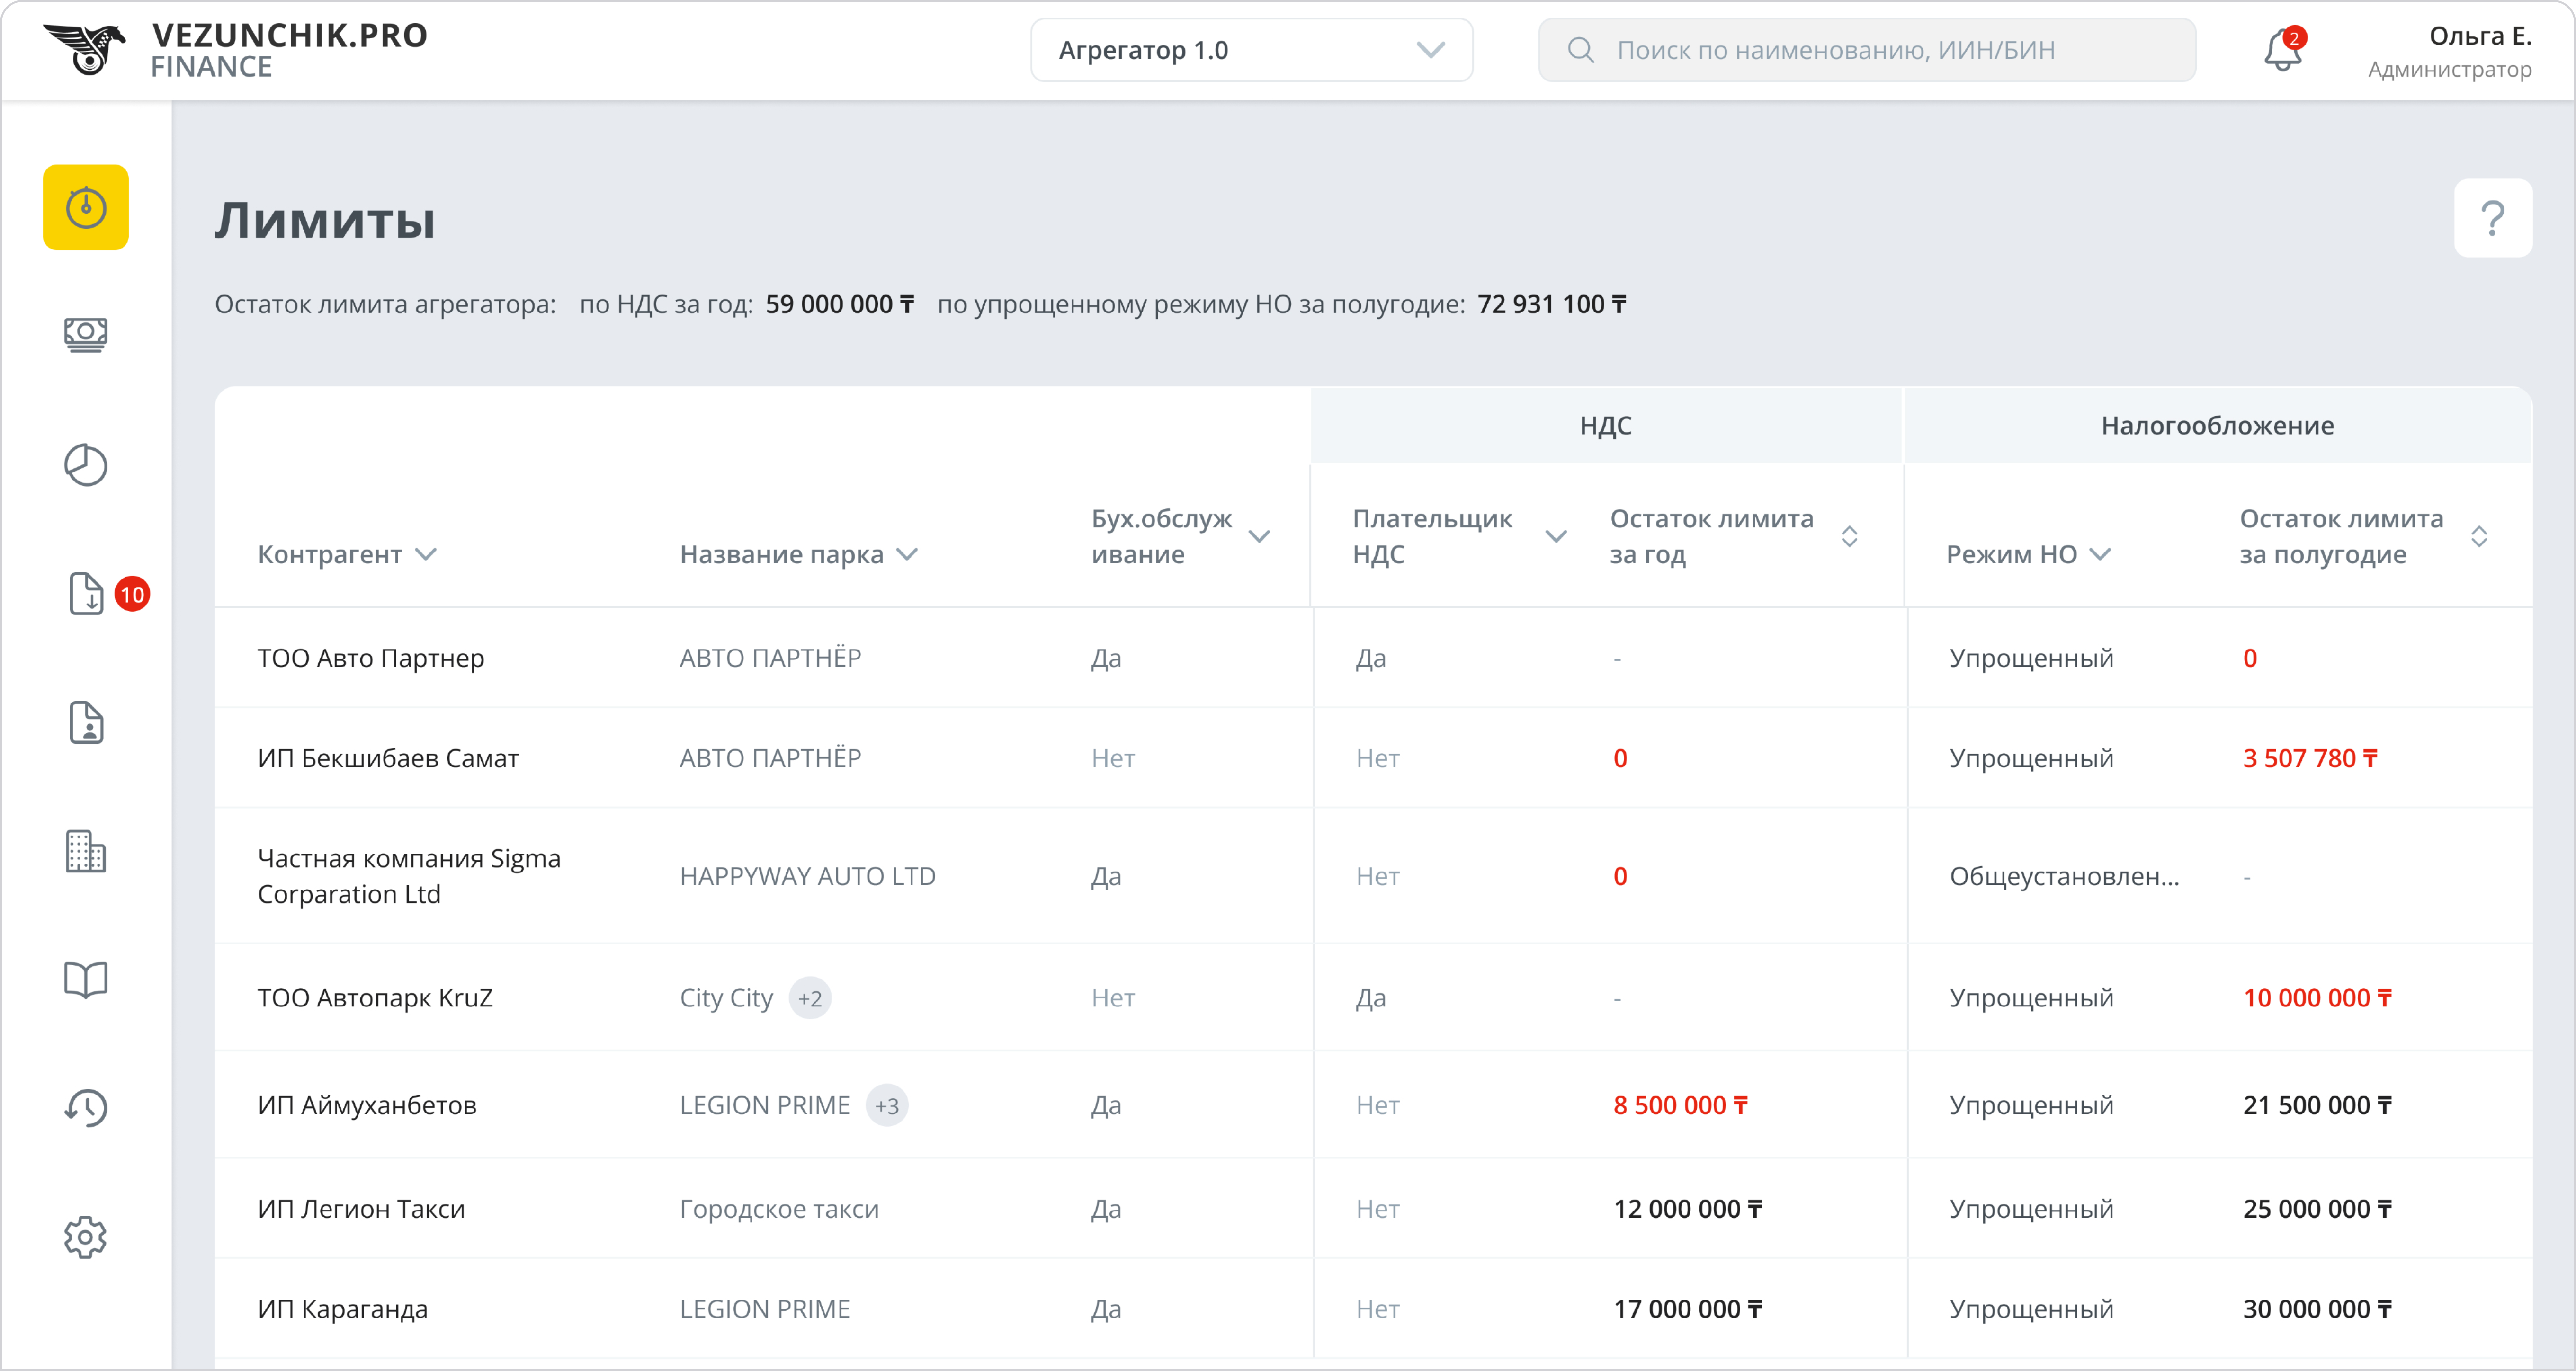Open Название парка column filter
This screenshot has height=1371, width=2576.
pos(907,554)
